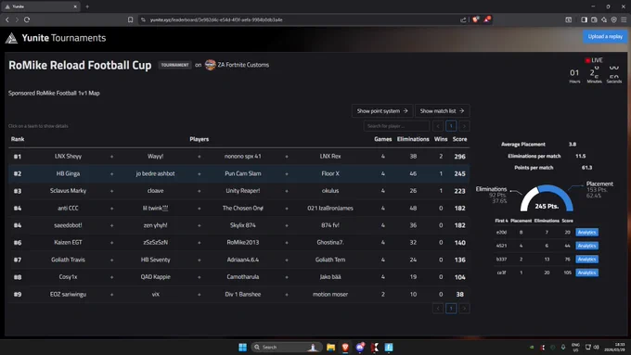The image size is (631, 355).
Task: Select the Yunite browser tab
Action: [x=40, y=6]
